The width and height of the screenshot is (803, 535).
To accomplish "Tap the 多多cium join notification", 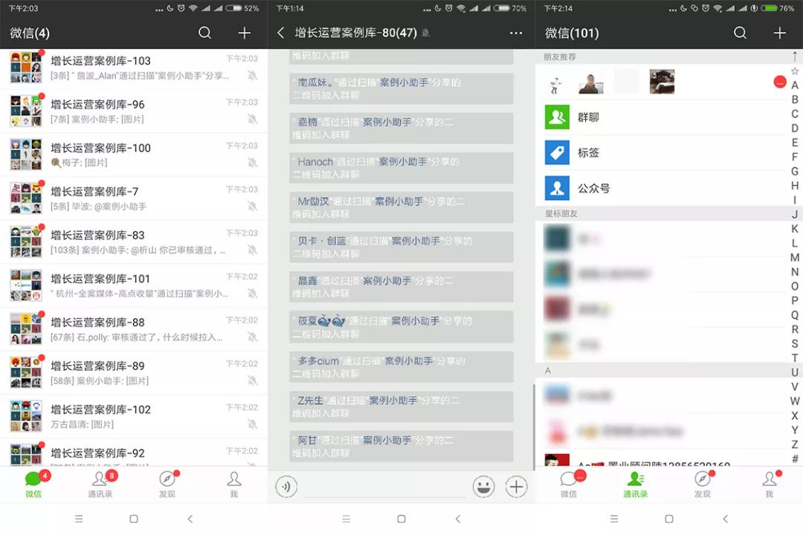I will coord(401,366).
